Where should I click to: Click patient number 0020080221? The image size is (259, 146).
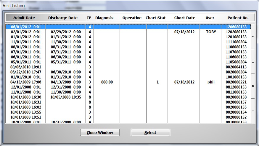click(x=236, y=82)
